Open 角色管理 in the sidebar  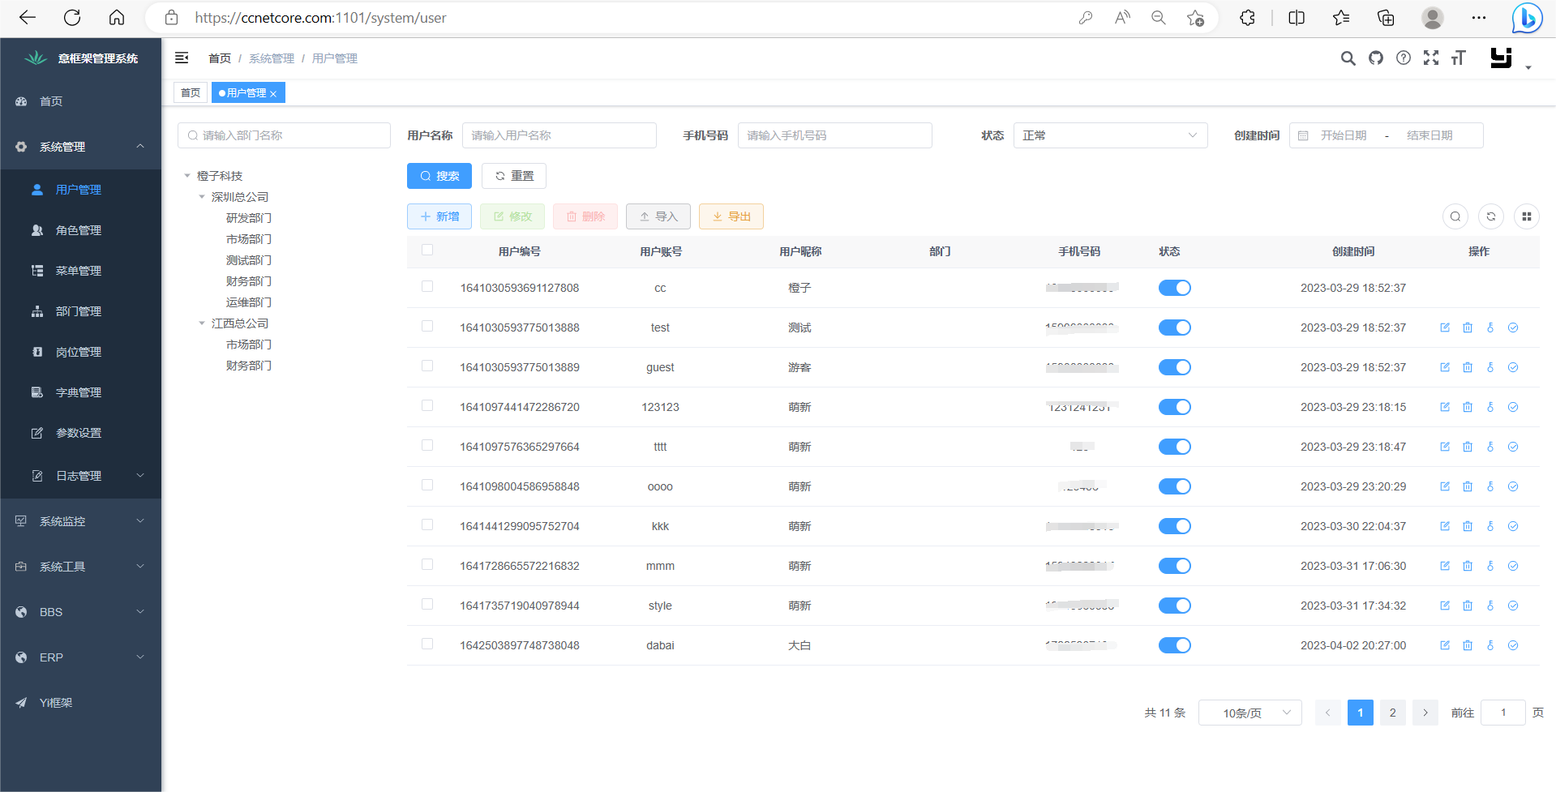pyautogui.click(x=79, y=230)
